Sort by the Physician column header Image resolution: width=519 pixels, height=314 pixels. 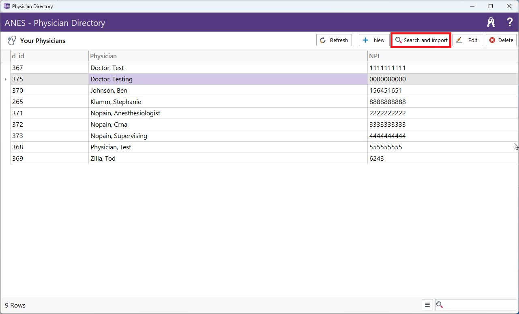tap(228, 56)
